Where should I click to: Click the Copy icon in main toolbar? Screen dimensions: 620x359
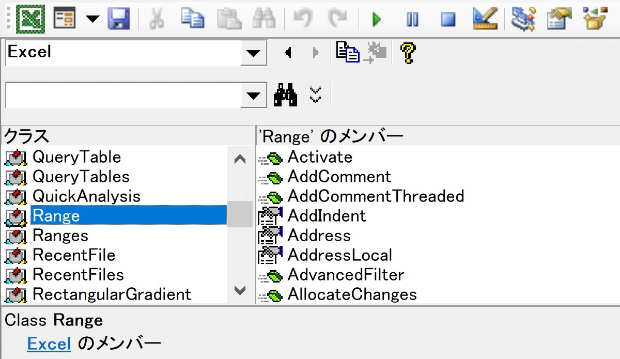click(192, 19)
